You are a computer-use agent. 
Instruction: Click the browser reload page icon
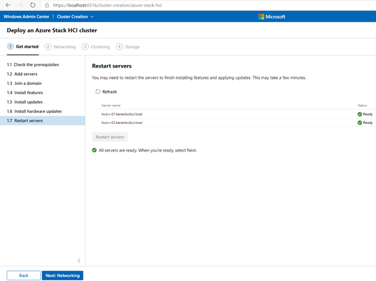pos(32,5)
